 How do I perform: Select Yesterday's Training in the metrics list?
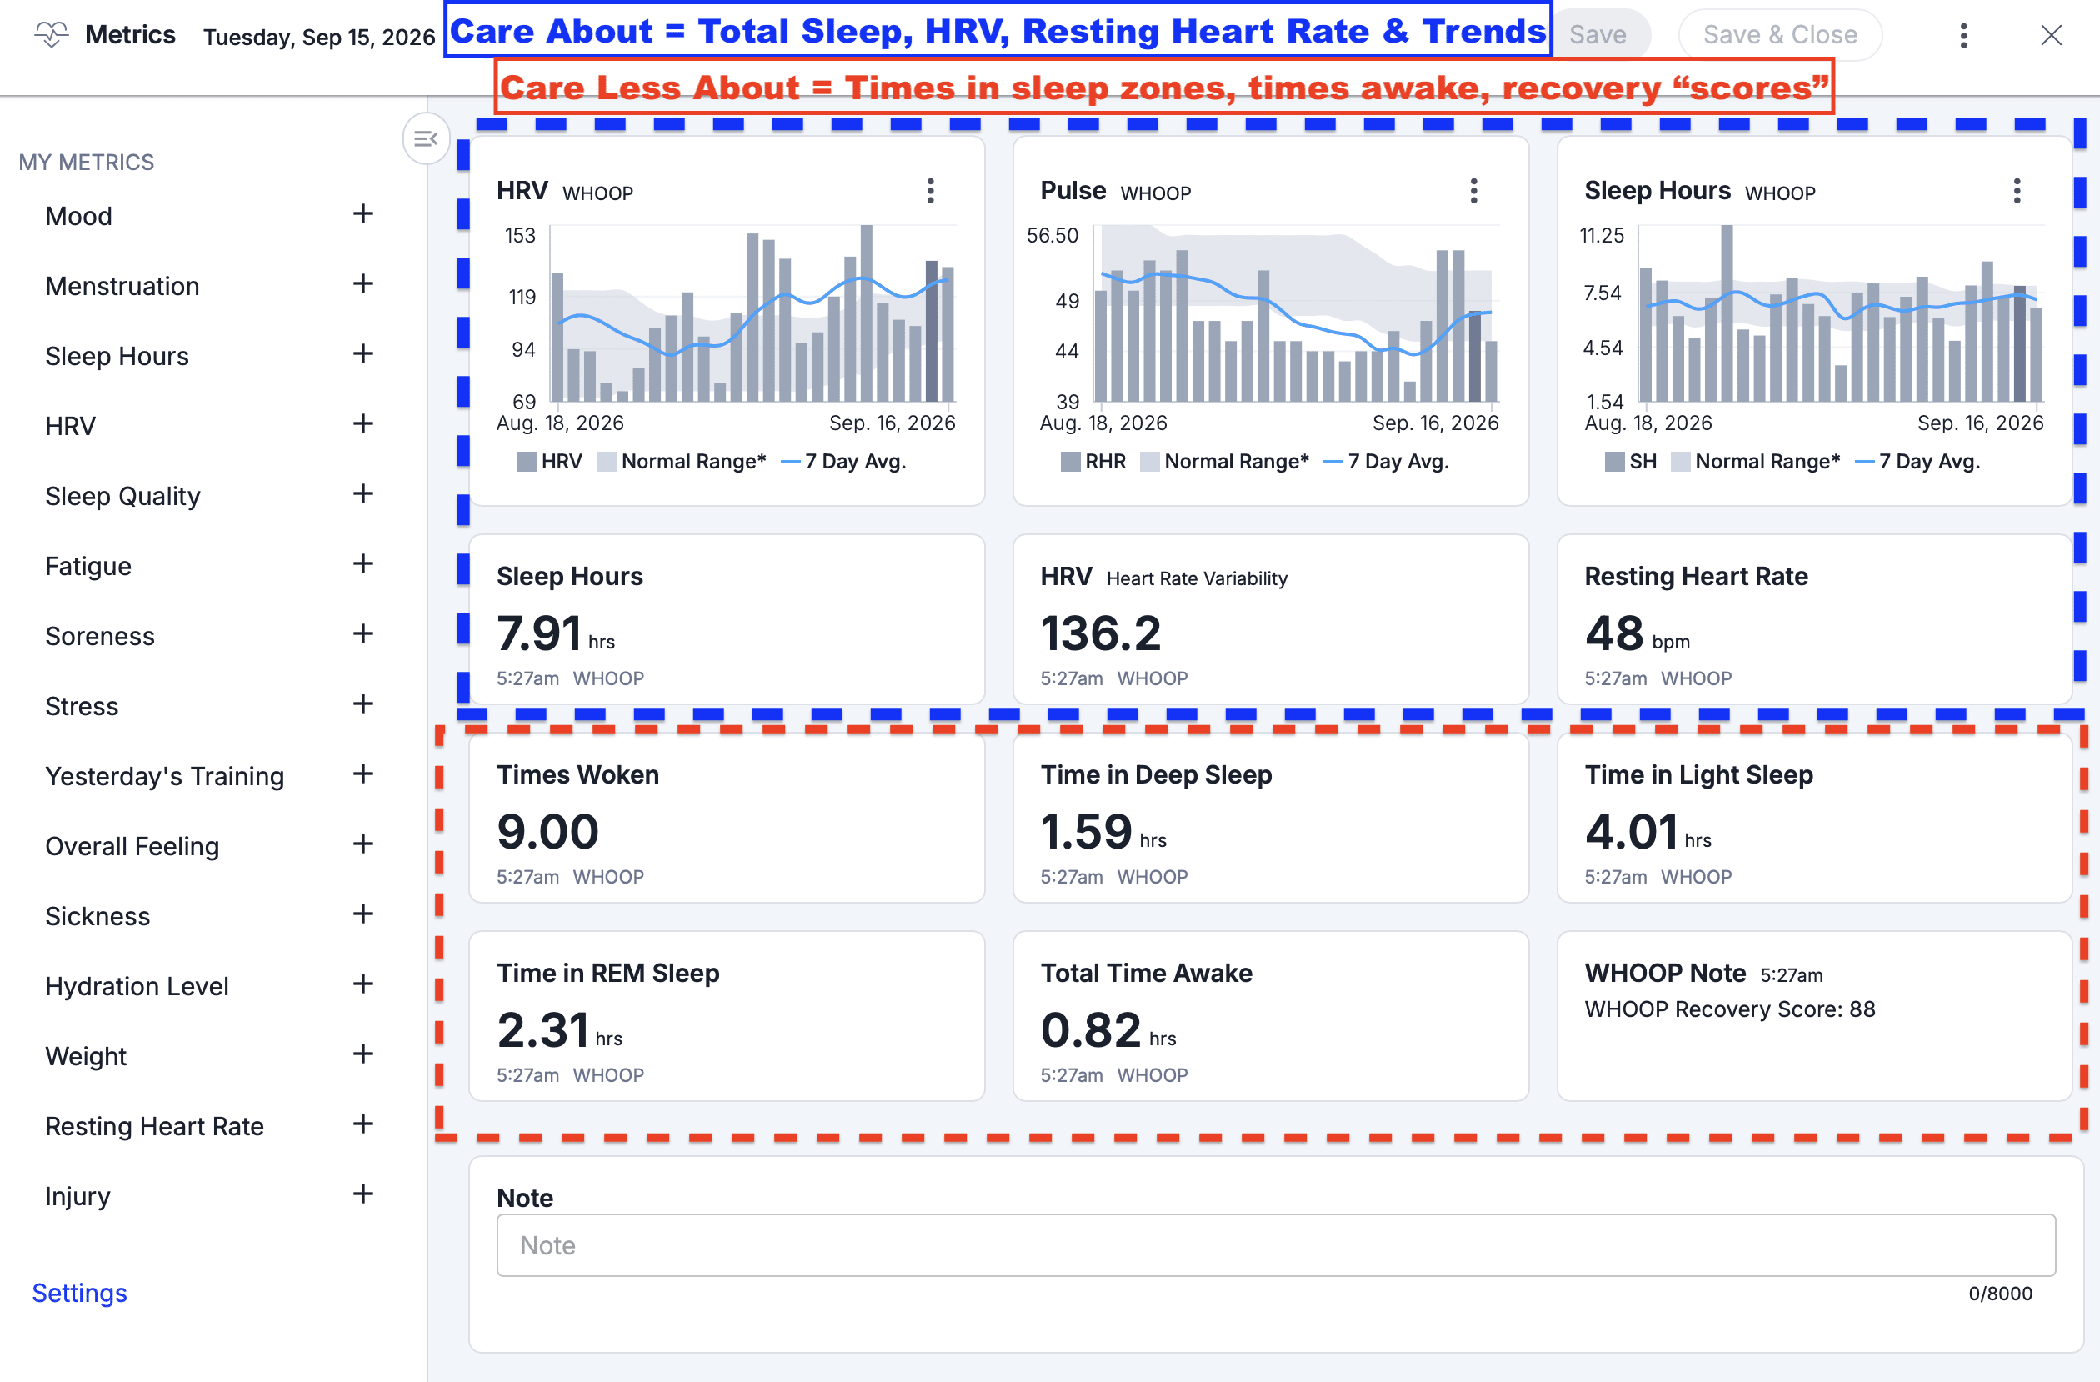pos(165,777)
